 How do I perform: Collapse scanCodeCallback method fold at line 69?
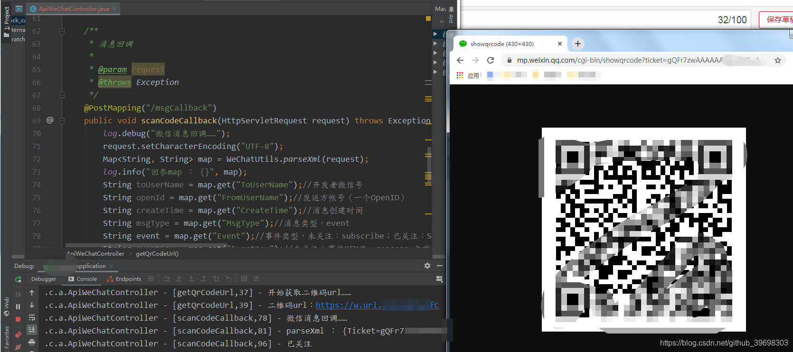(62, 121)
